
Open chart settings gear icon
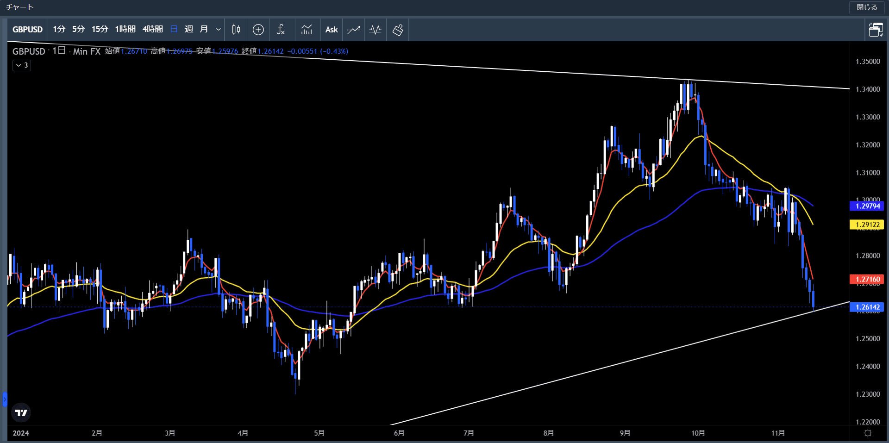(x=868, y=433)
